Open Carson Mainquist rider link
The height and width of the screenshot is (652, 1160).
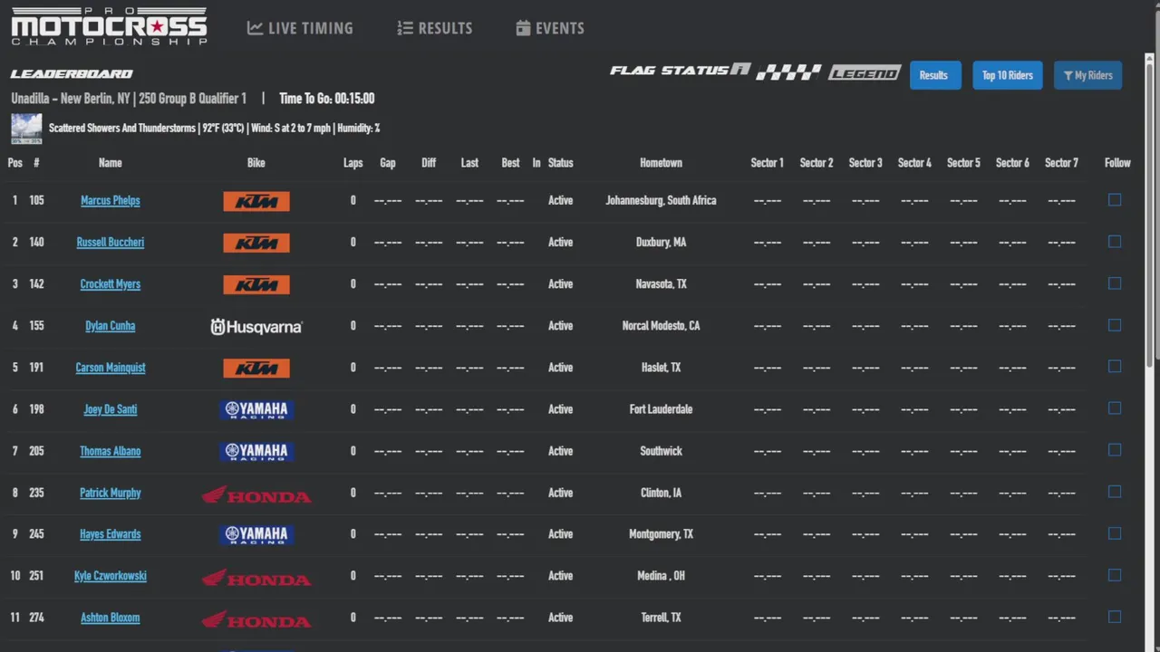(111, 367)
